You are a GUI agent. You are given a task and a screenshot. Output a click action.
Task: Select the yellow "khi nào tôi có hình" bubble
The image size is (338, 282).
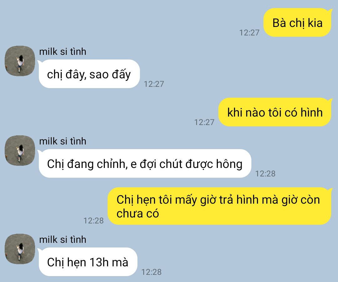(x=275, y=112)
